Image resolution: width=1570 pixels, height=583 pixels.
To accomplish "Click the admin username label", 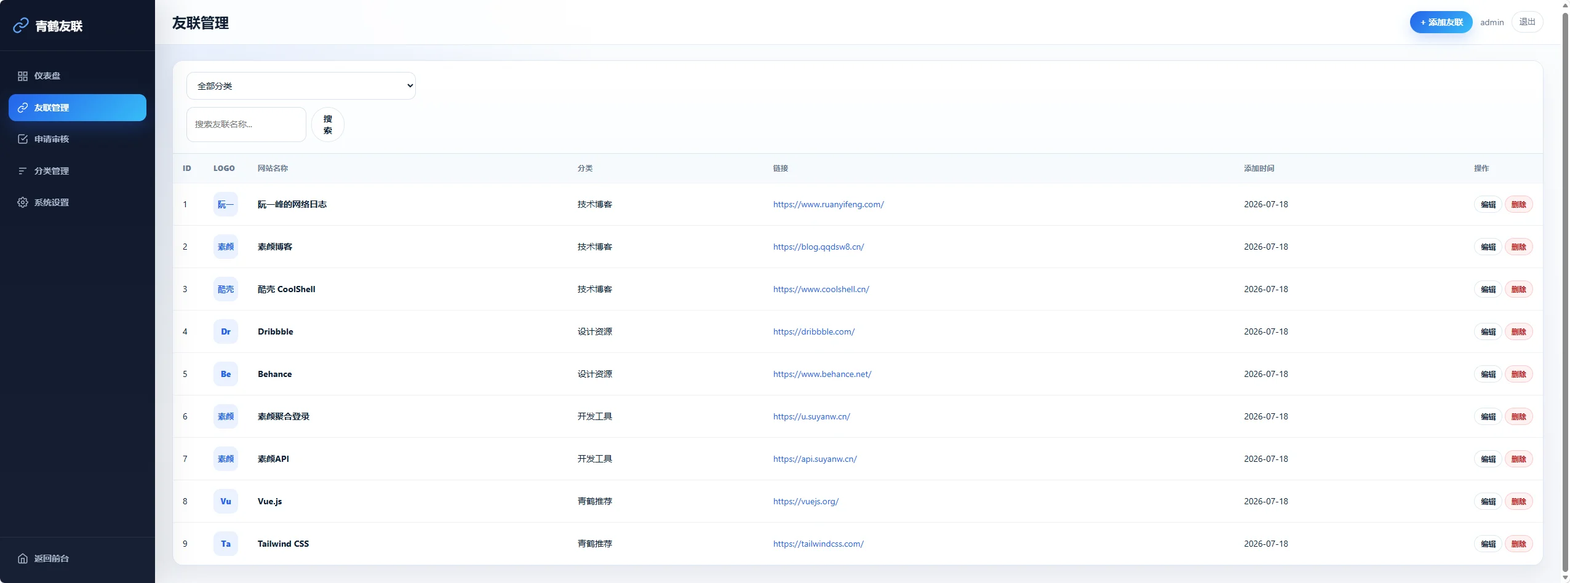I will click(x=1492, y=22).
